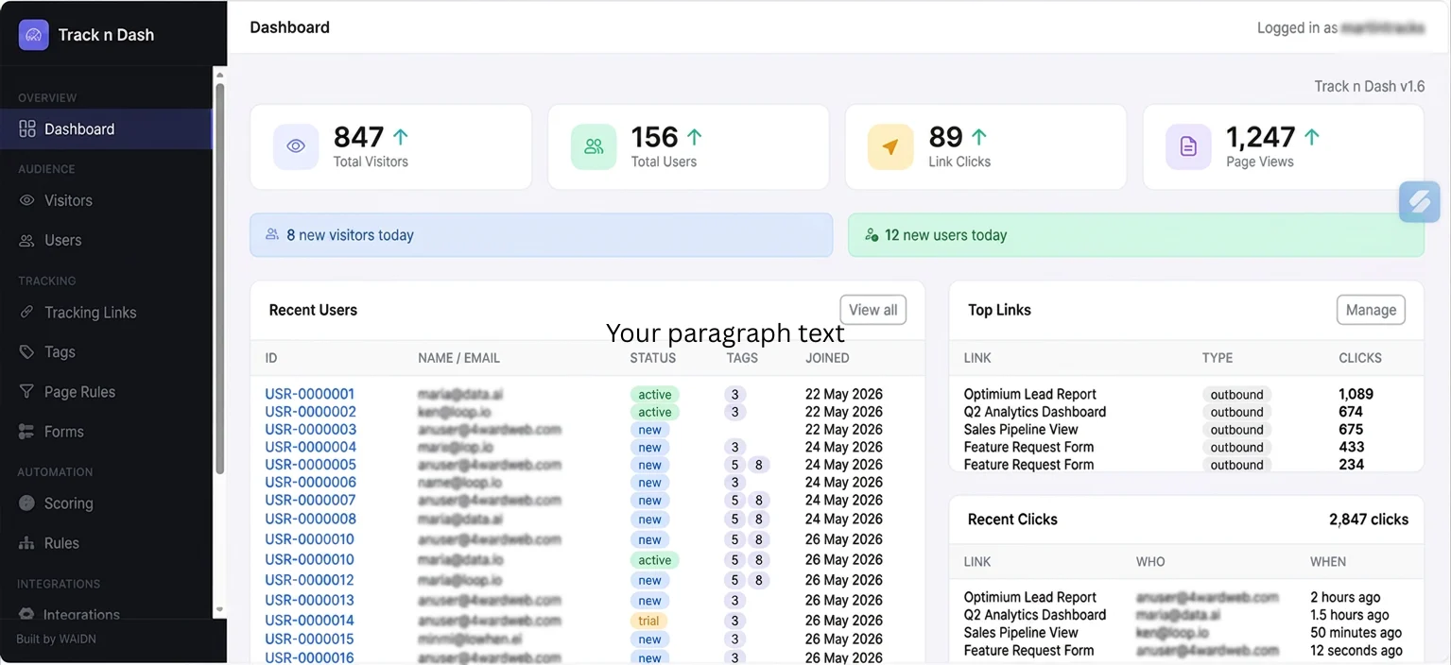
Task: Open user USR-0000014 link
Action: [309, 621]
